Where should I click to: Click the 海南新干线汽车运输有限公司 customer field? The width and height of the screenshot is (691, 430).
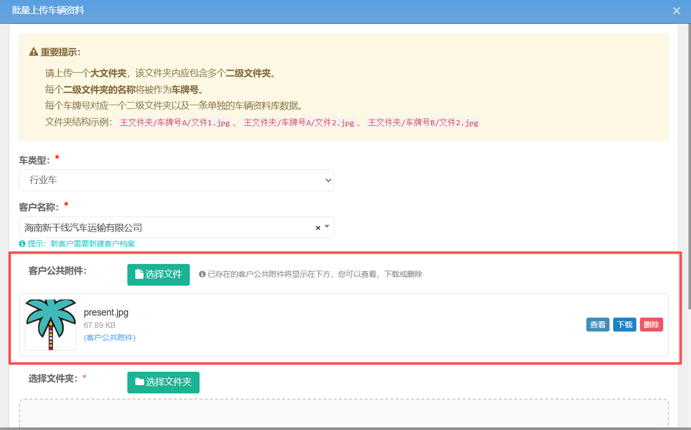coord(165,227)
